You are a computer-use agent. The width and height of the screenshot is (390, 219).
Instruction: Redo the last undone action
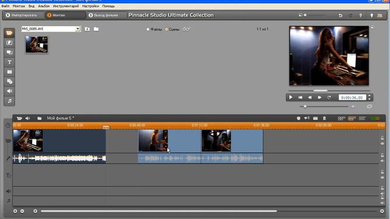coord(350,15)
